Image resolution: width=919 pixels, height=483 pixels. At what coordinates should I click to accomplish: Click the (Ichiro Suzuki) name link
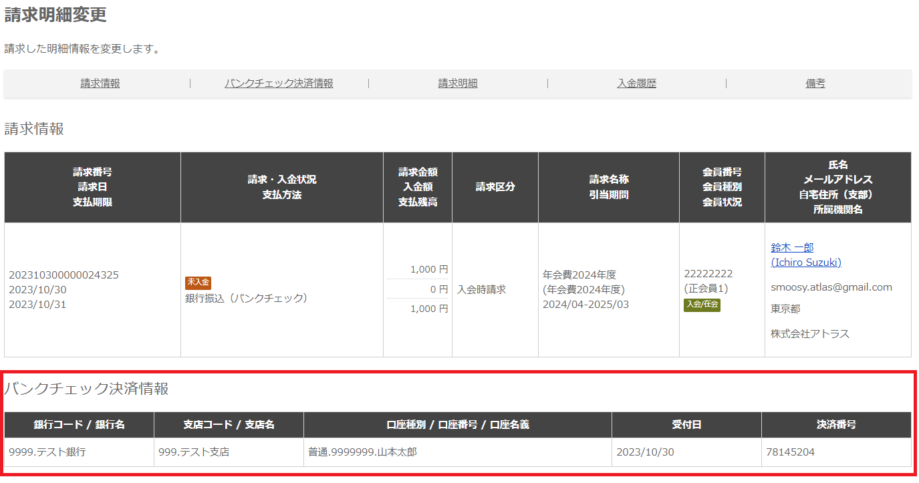click(x=806, y=262)
